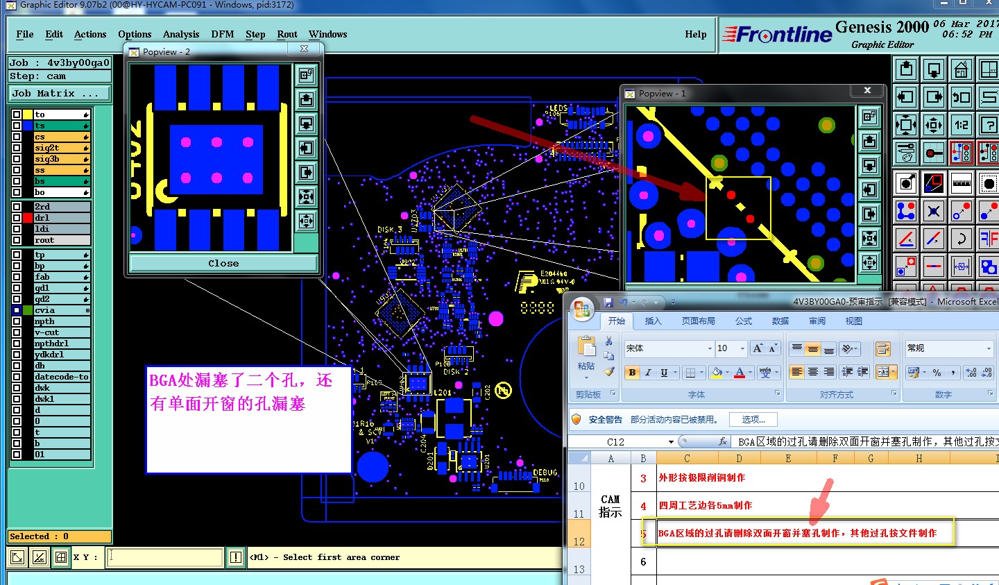Toggle checkbox for layer to
999x585 pixels.
(x=16, y=115)
